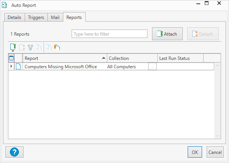Minimize the Auto Report window
Image resolution: width=229 pixels, height=163 pixels.
tap(198, 4)
